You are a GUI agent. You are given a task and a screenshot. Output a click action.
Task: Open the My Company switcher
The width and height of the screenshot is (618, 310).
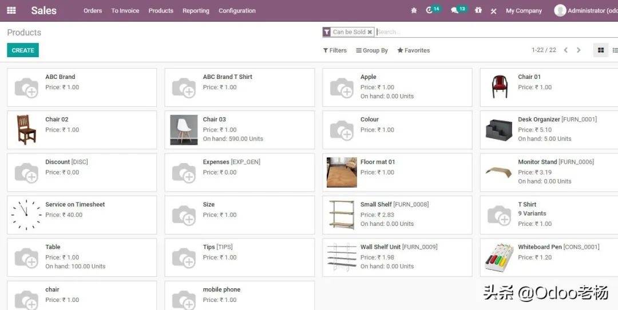coord(524,11)
